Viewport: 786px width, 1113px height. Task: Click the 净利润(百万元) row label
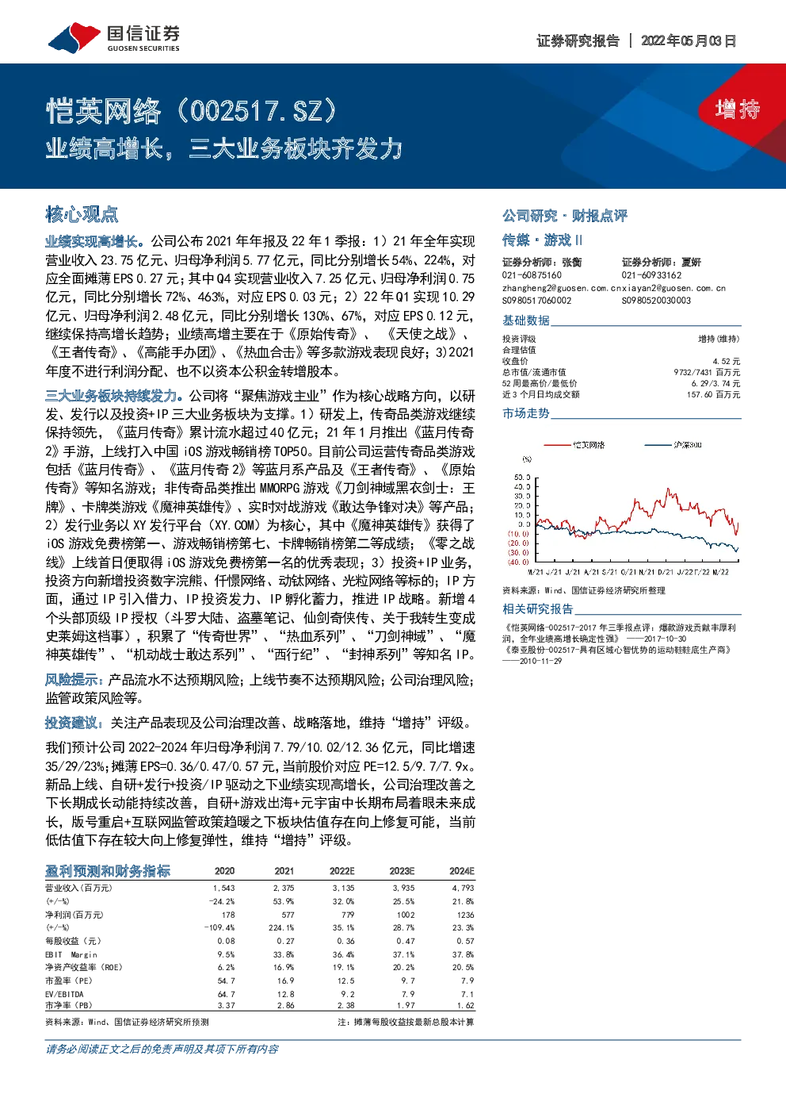[74, 915]
